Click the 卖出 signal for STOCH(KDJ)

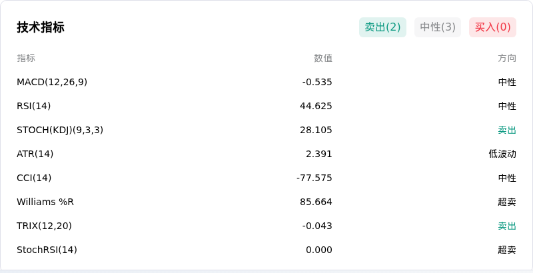pos(507,130)
